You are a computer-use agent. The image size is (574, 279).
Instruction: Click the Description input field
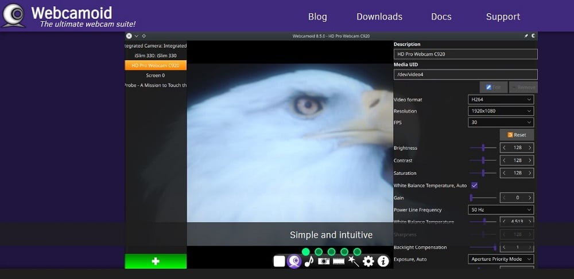(x=466, y=54)
